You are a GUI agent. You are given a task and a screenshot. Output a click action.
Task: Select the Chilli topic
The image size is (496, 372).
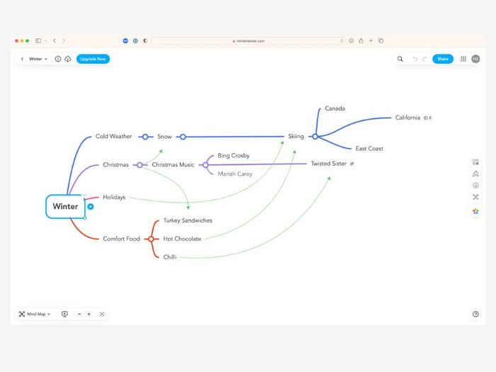(x=170, y=257)
